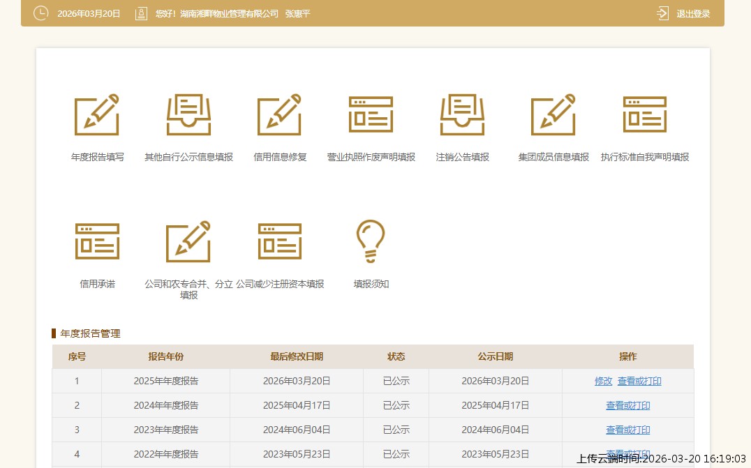Screen dimensions: 751x468
Task: Click the 报告年份 column header
Action: point(165,356)
